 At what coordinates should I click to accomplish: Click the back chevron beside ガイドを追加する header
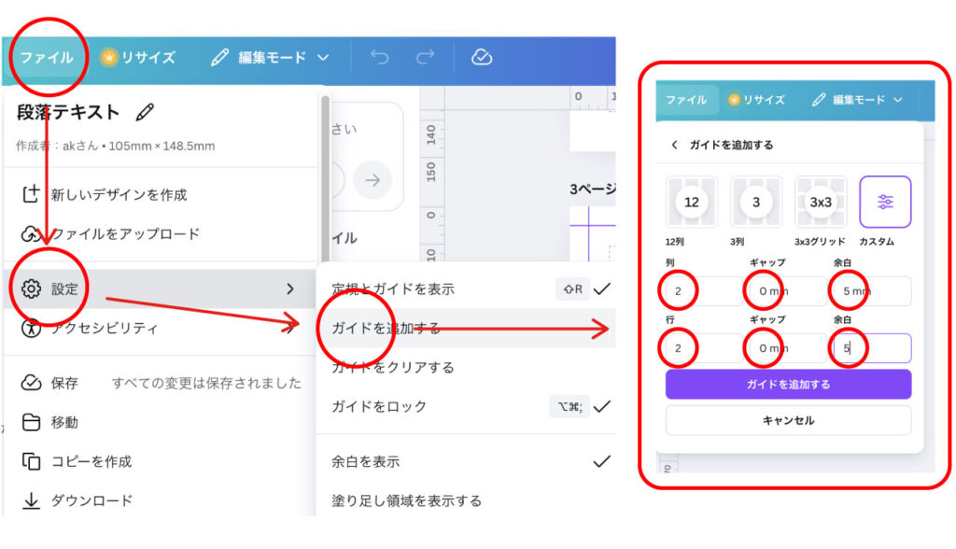675,146
